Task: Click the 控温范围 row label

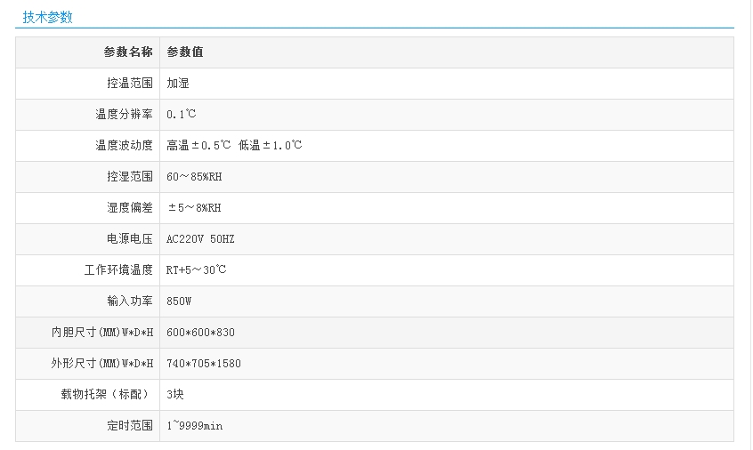Action: tap(130, 84)
